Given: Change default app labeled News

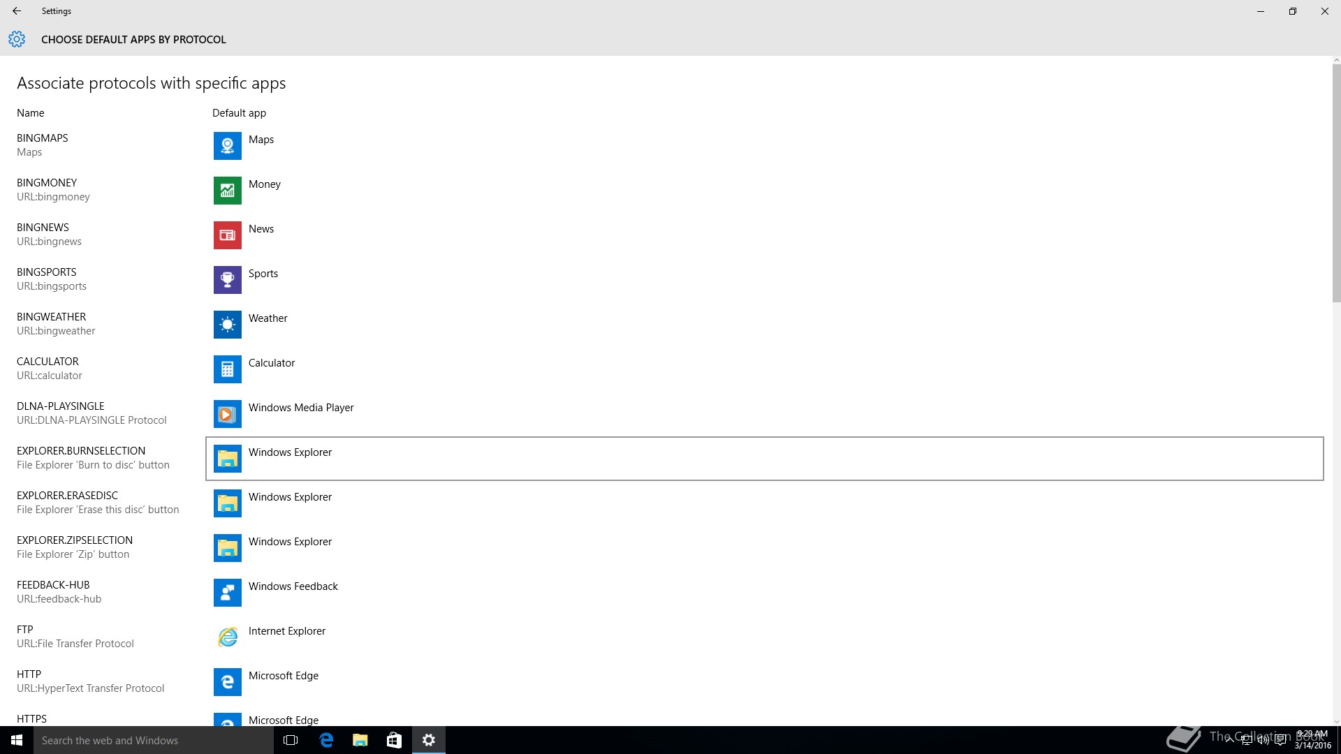Looking at the screenshot, I should [765, 235].
